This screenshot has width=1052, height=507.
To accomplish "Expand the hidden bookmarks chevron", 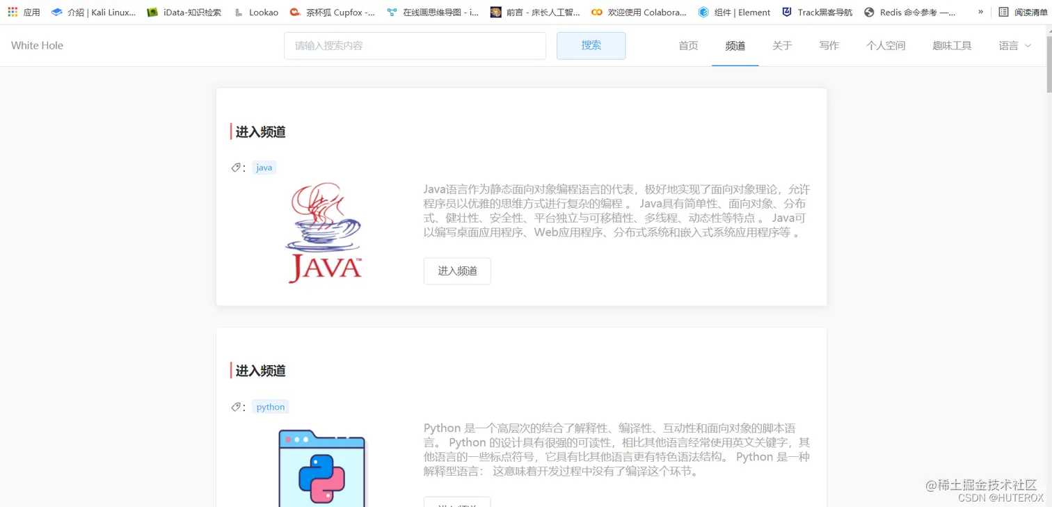I will click(x=980, y=12).
